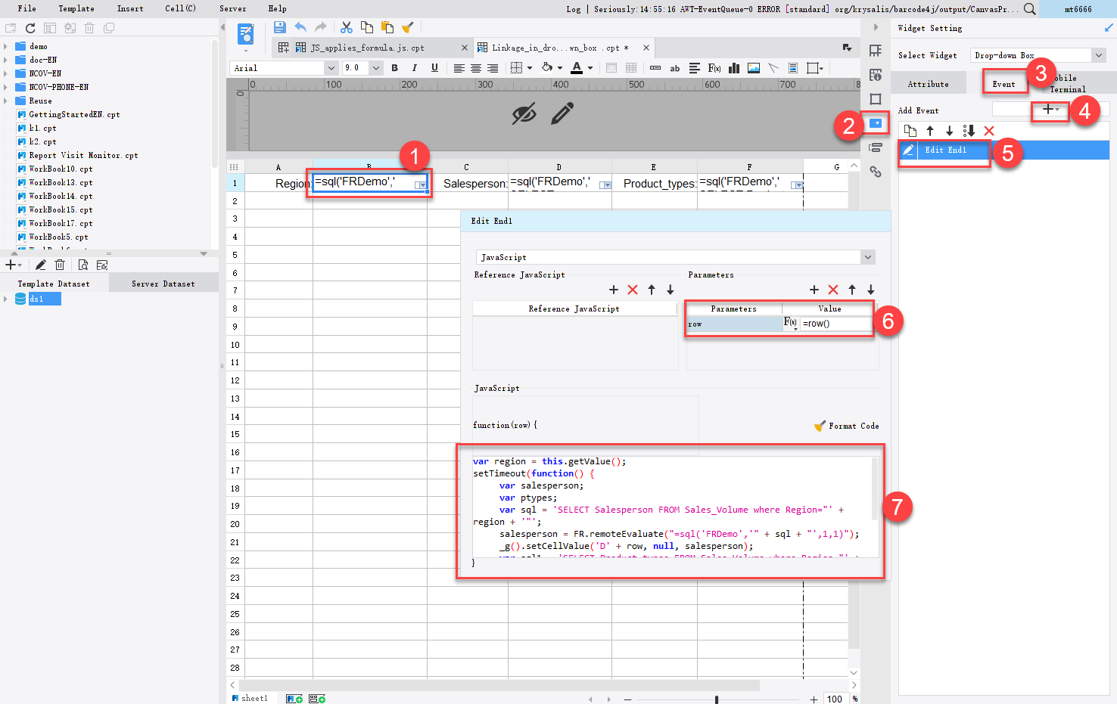Viewport: 1117px width, 704px height.
Task: Click the Format Painter brush icon
Action: coord(407,27)
